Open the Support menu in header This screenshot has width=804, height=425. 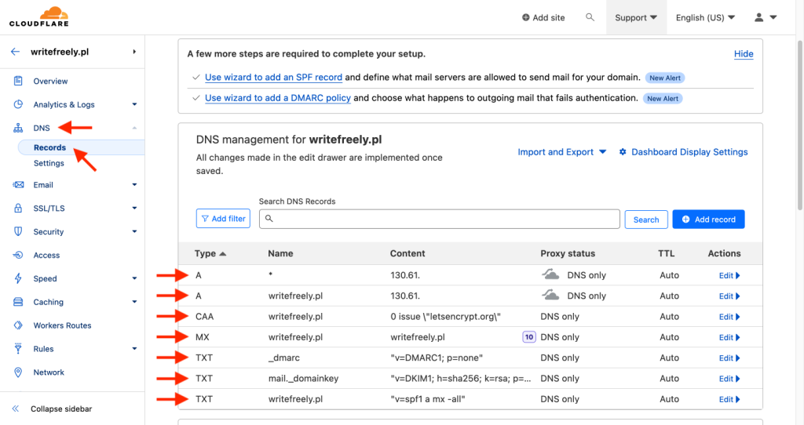635,17
